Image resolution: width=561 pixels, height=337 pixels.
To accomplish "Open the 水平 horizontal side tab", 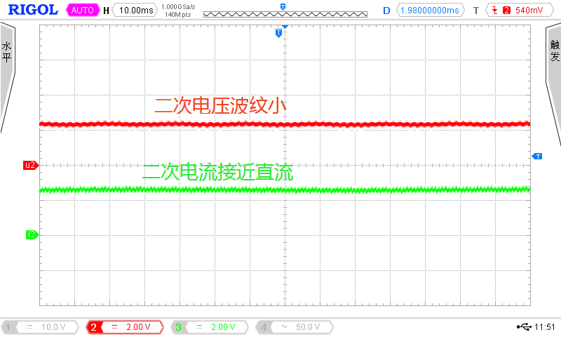I will coord(7,53).
